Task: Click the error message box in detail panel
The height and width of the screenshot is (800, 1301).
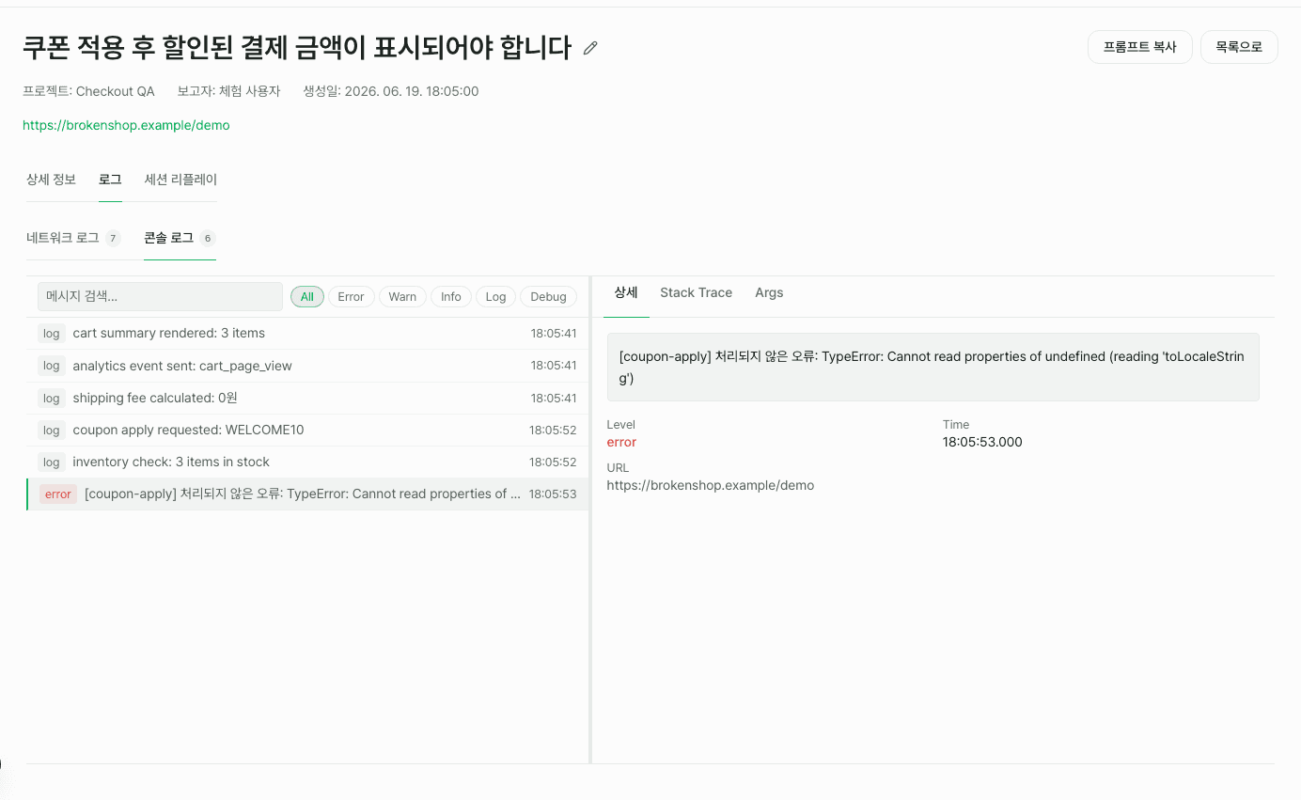Action: pos(933,367)
